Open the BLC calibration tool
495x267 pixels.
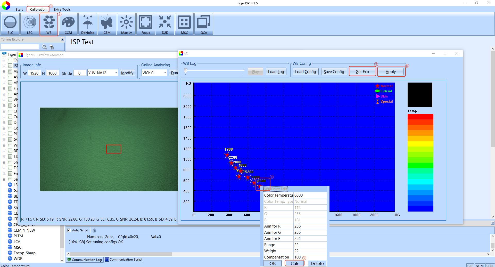pyautogui.click(x=10, y=24)
